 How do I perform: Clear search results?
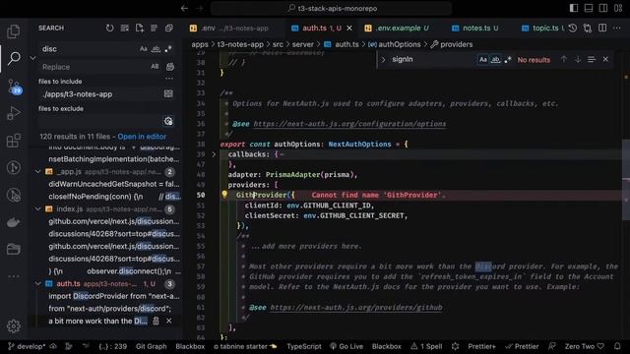tap(125, 29)
